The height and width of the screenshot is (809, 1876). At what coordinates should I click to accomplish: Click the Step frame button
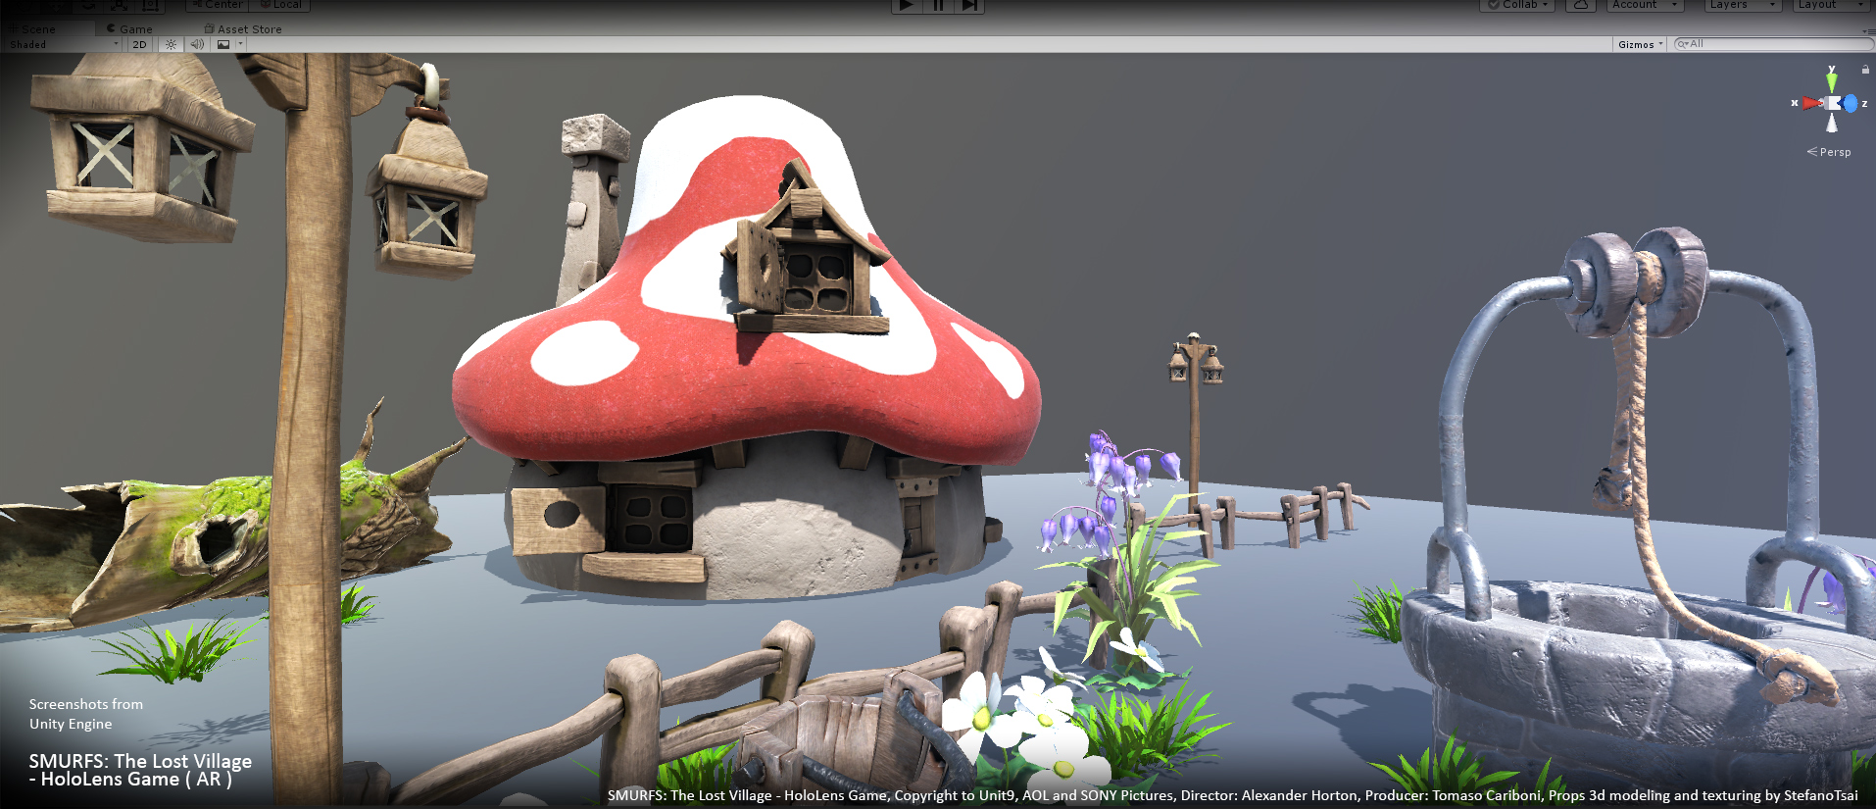969,5
